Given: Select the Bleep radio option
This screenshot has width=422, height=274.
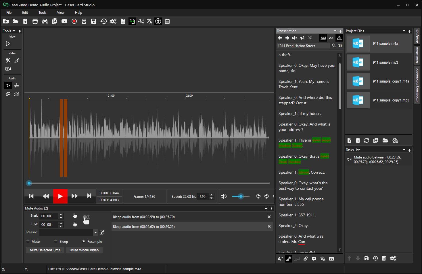Looking at the screenshot, I should 56,241.
